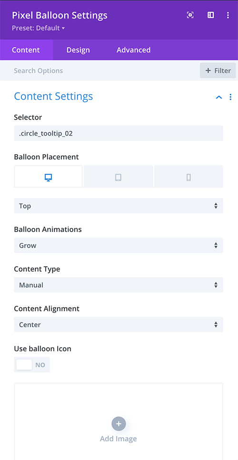Click the snap-to-sidebar layout icon
This screenshot has width=238, height=460.
click(x=211, y=15)
